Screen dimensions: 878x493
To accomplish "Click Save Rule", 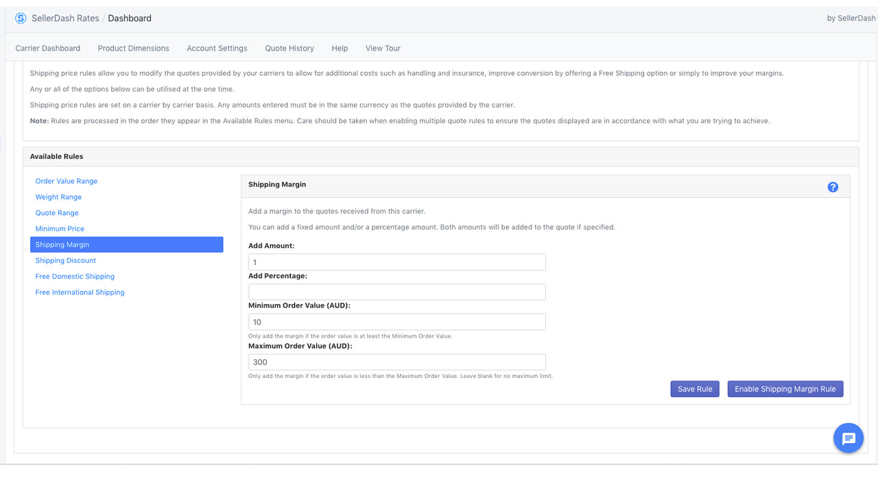I will [695, 388].
